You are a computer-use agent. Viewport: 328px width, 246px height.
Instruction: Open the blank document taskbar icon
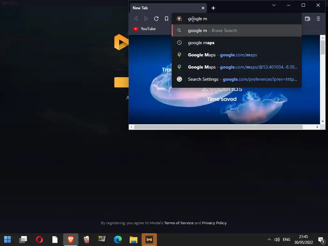55,240
